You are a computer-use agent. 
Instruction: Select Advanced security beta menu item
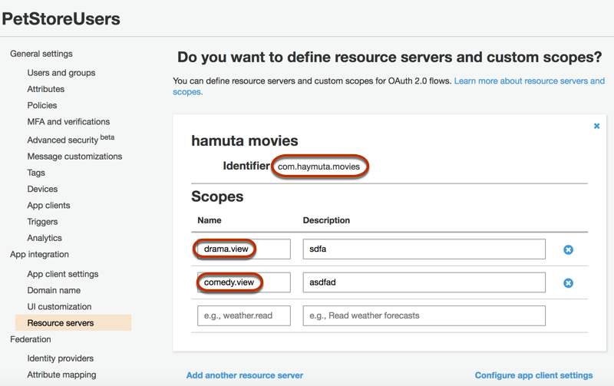[71, 140]
